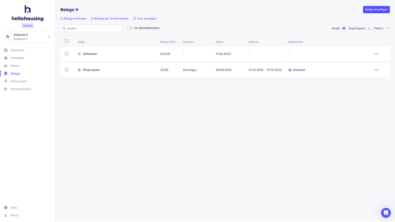Screen dimensions: 395x222
Task: Click the Exportieren download icon
Action: [369, 29]
